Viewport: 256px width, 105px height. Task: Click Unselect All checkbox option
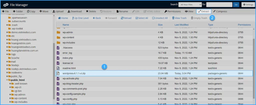[x=160, y=18]
